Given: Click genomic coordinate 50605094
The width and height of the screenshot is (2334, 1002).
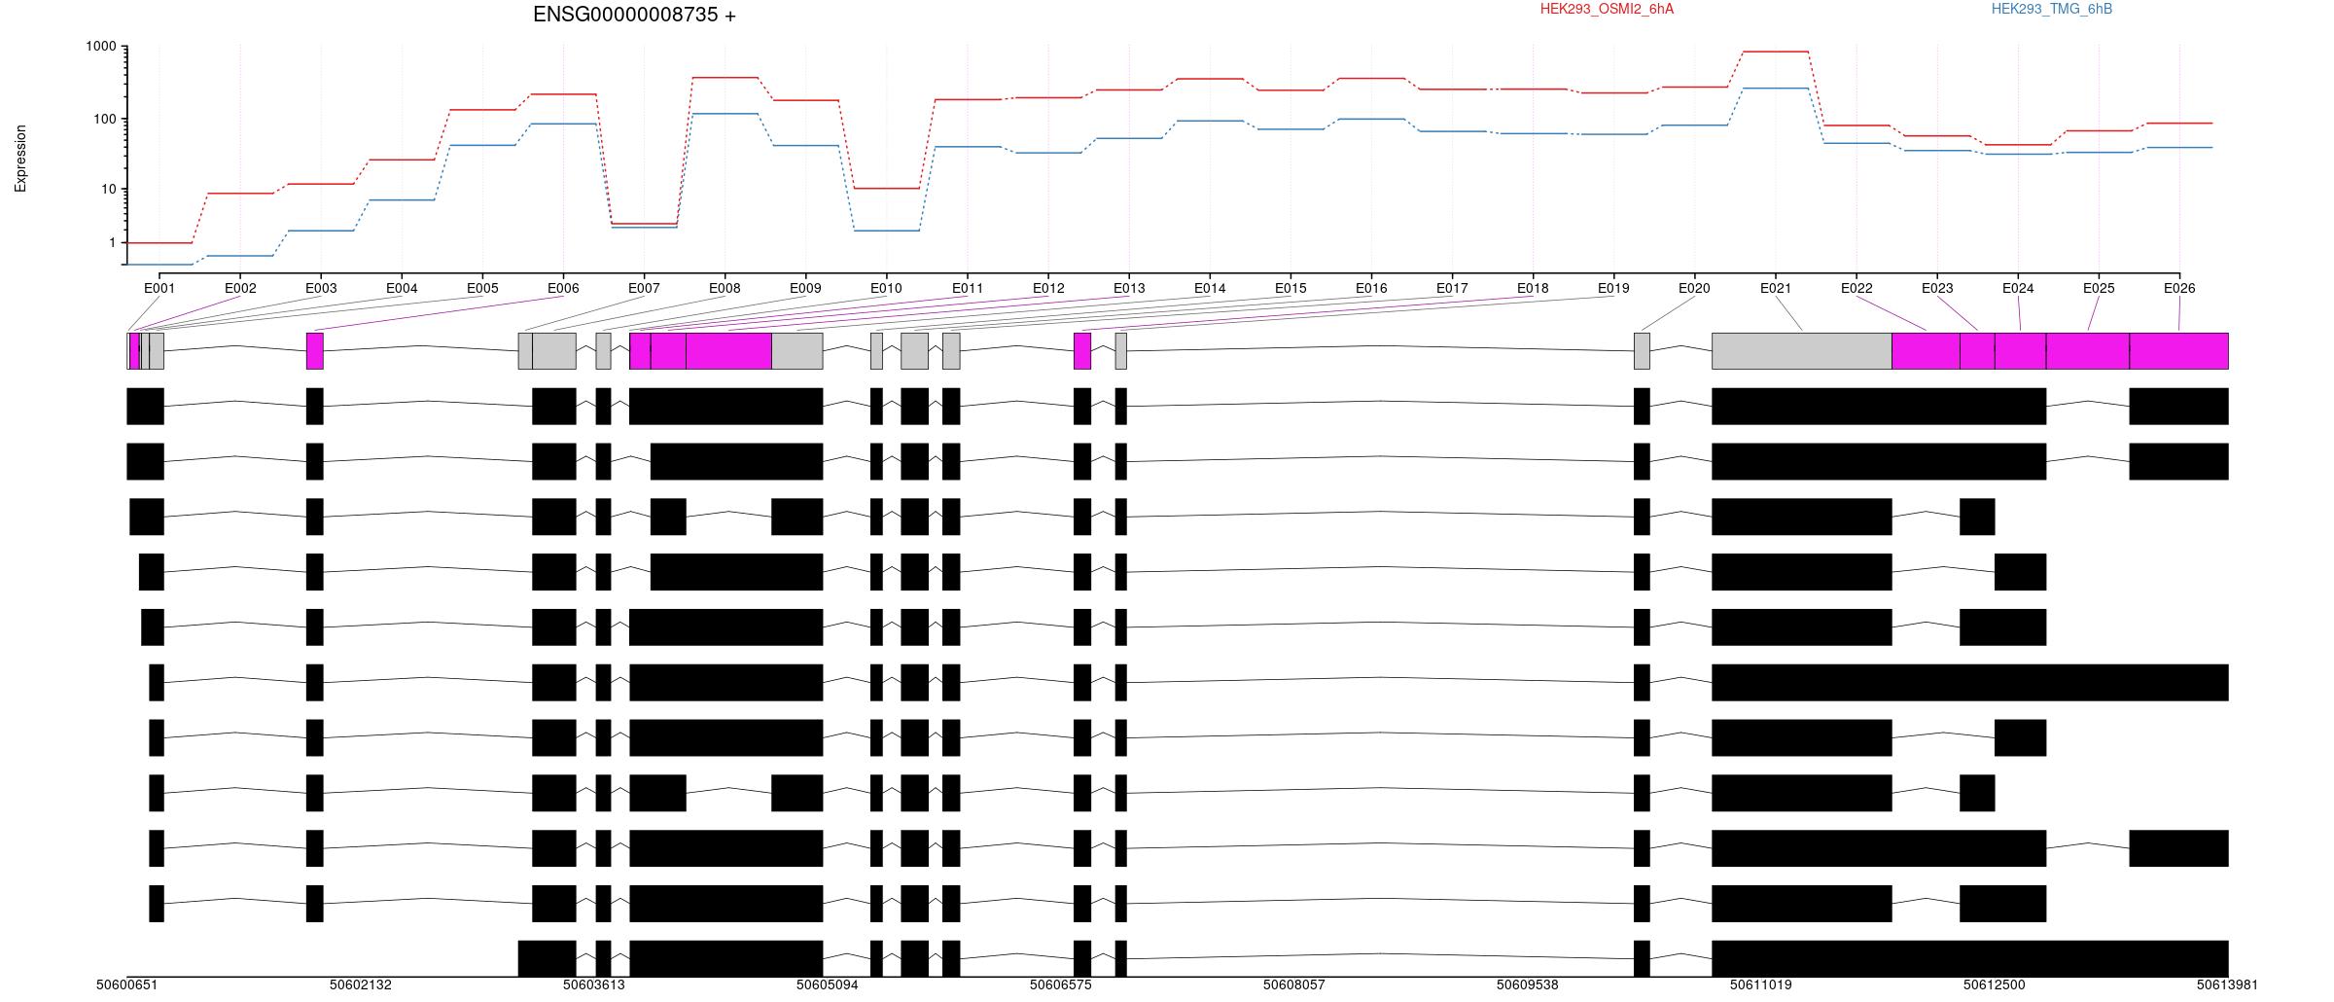Looking at the screenshot, I should pyautogui.click(x=827, y=984).
